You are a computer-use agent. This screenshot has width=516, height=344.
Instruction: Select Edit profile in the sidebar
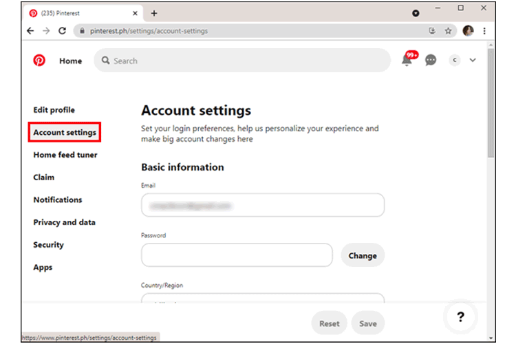(x=54, y=110)
